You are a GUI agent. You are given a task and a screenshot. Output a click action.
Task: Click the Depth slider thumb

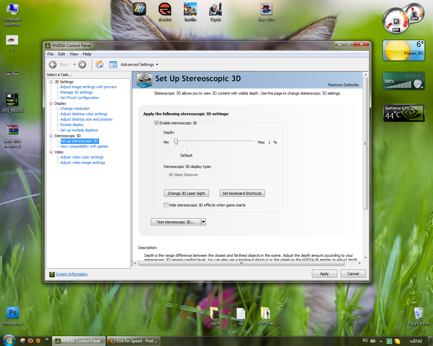176,142
